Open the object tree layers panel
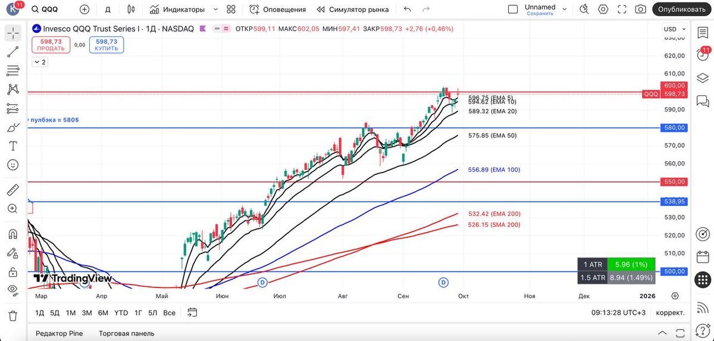 tap(702, 78)
